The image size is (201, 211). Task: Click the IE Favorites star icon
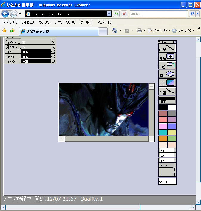pos(4,31)
